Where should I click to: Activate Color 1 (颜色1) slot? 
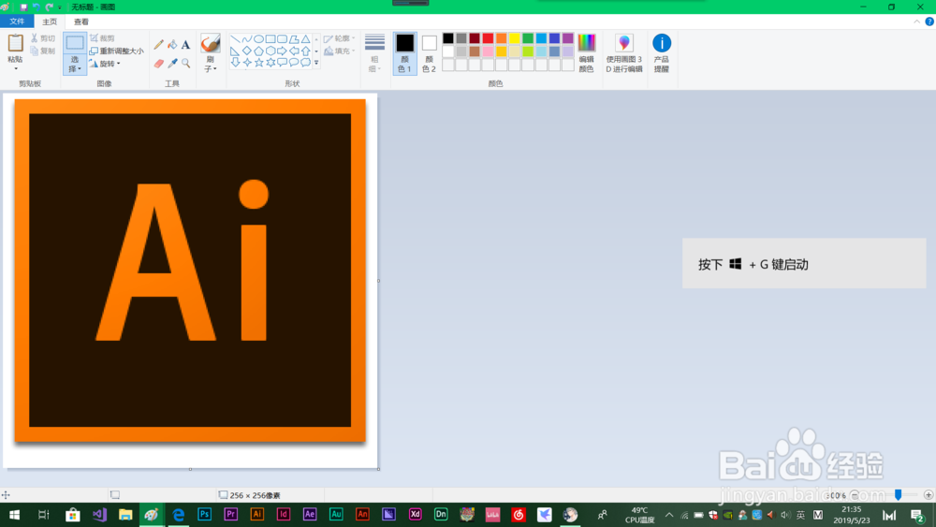tap(404, 53)
